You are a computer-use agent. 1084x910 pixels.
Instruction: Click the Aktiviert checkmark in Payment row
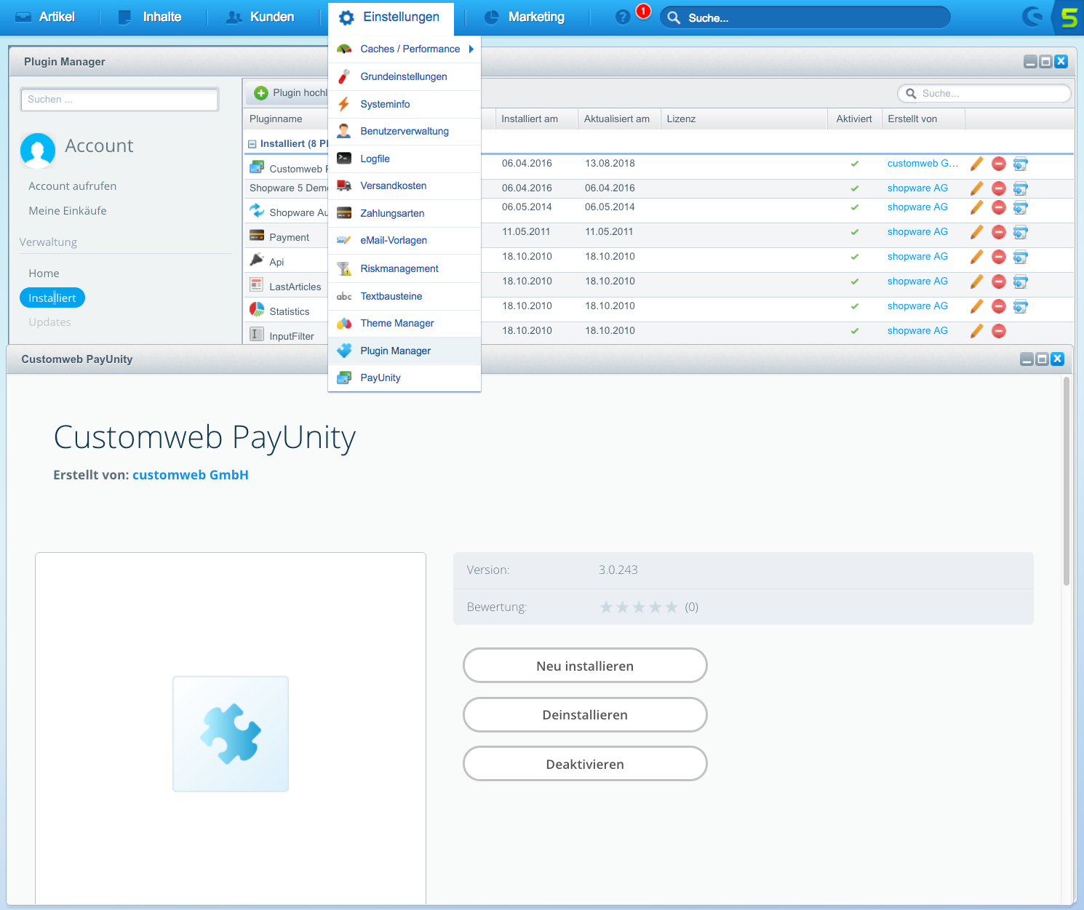(x=855, y=232)
